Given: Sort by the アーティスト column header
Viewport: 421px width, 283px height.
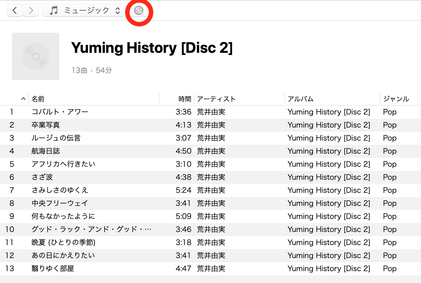Looking at the screenshot, I should point(216,99).
